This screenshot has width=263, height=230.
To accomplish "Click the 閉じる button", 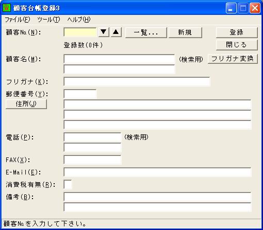I will click(x=237, y=45).
